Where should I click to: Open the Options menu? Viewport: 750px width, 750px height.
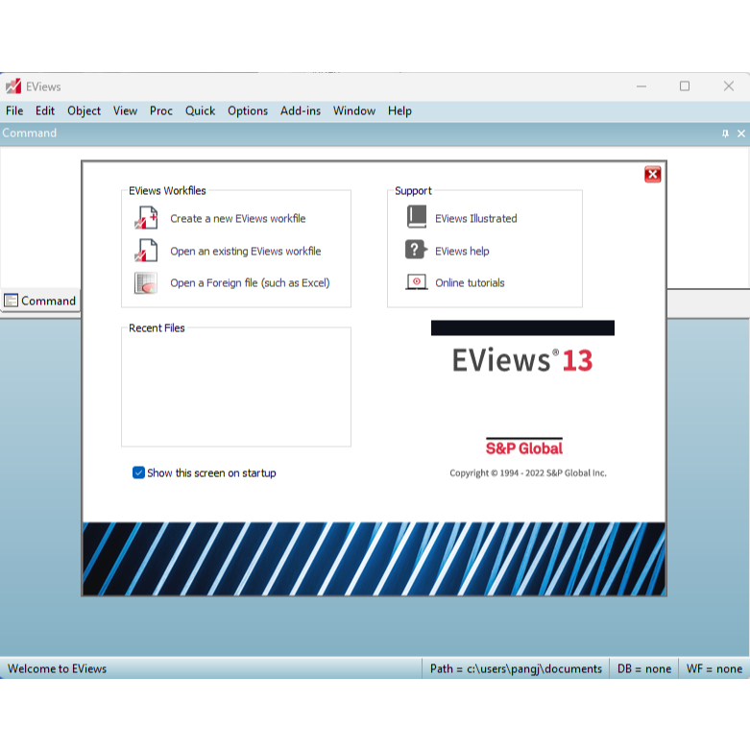(x=247, y=110)
